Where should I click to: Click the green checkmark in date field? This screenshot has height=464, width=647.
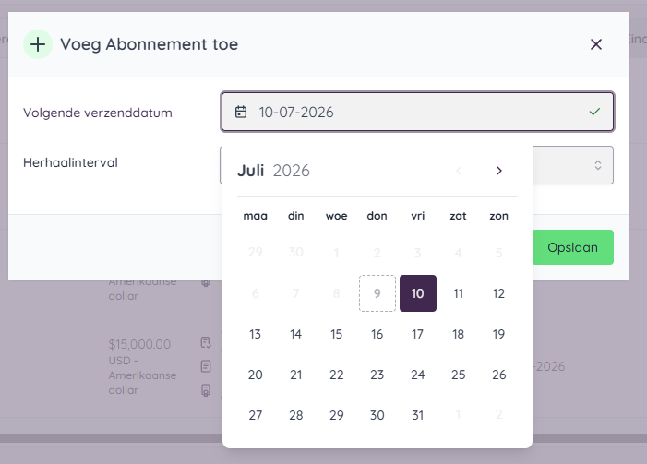[594, 112]
